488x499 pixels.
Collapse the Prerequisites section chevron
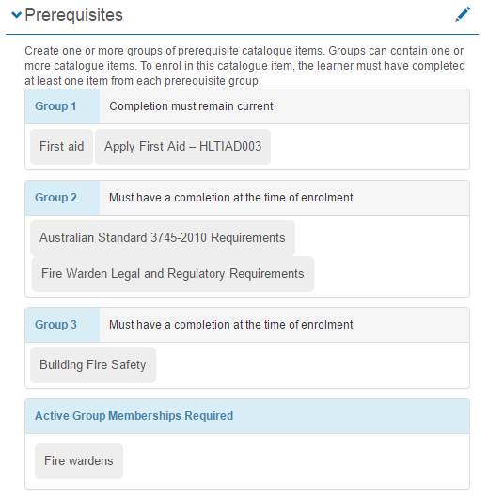point(16,15)
